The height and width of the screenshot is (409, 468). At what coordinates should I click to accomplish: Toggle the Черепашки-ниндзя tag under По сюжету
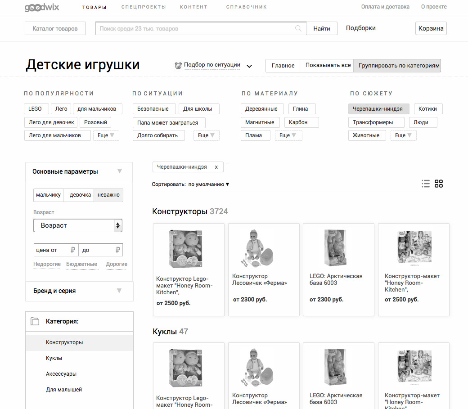(378, 109)
